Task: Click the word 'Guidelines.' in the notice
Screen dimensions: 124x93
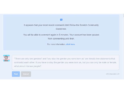Action: point(61,29)
